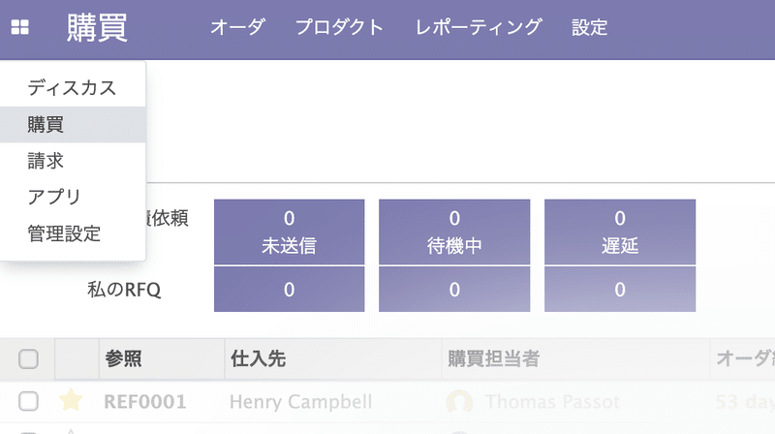Viewport: 775px width, 434px height.
Task: Toggle favorite star on REF0001
Action: [x=71, y=400]
